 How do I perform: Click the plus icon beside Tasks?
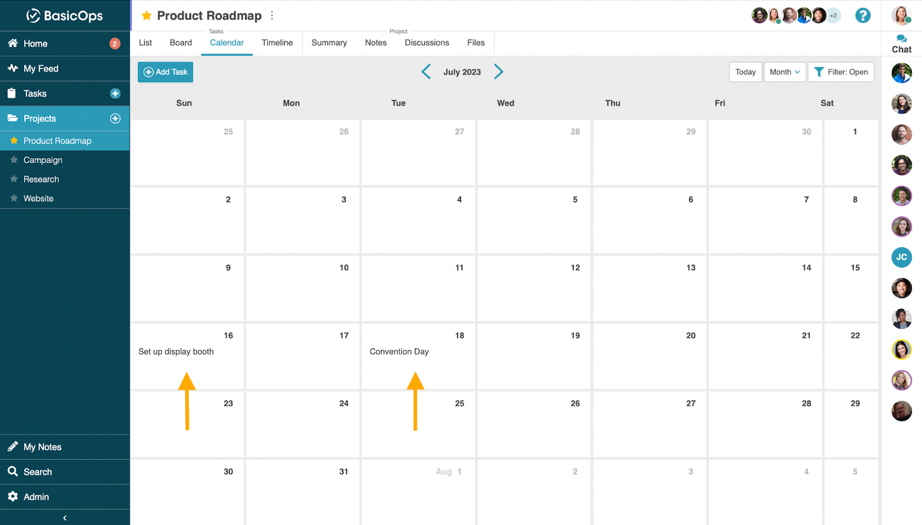(x=115, y=94)
